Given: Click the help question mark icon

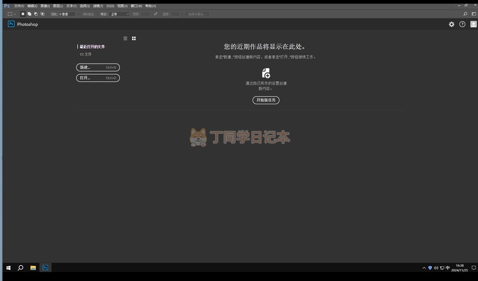Looking at the screenshot, I should tap(462, 25).
